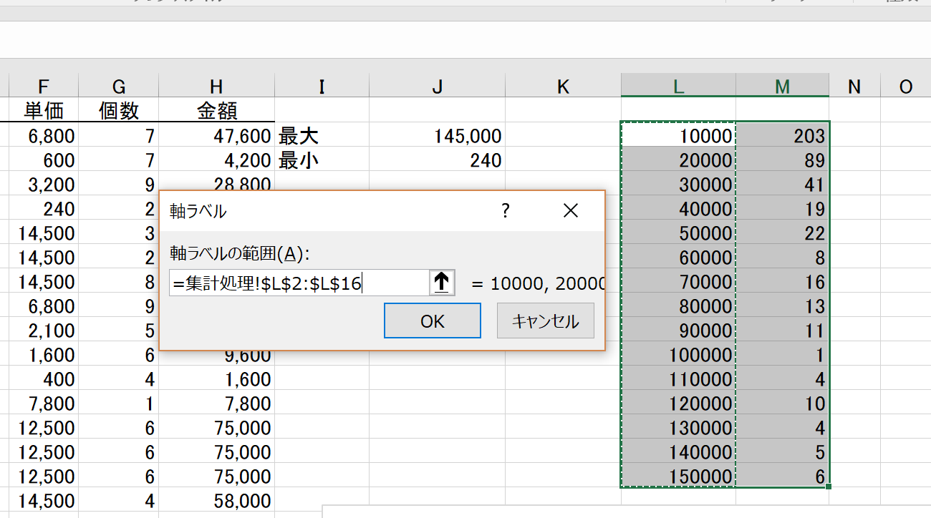Select the 単価 header cell
The image size is (931, 518).
(44, 110)
